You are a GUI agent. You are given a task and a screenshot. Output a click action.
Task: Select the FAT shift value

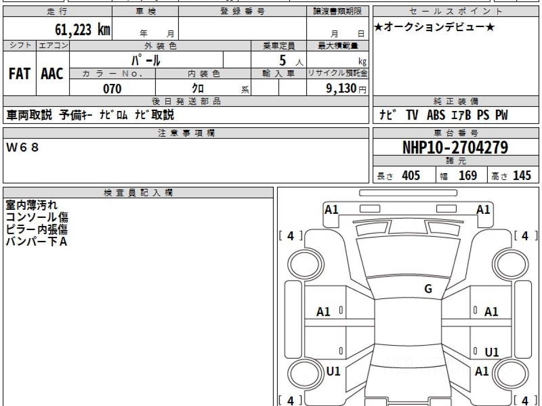pos(19,74)
